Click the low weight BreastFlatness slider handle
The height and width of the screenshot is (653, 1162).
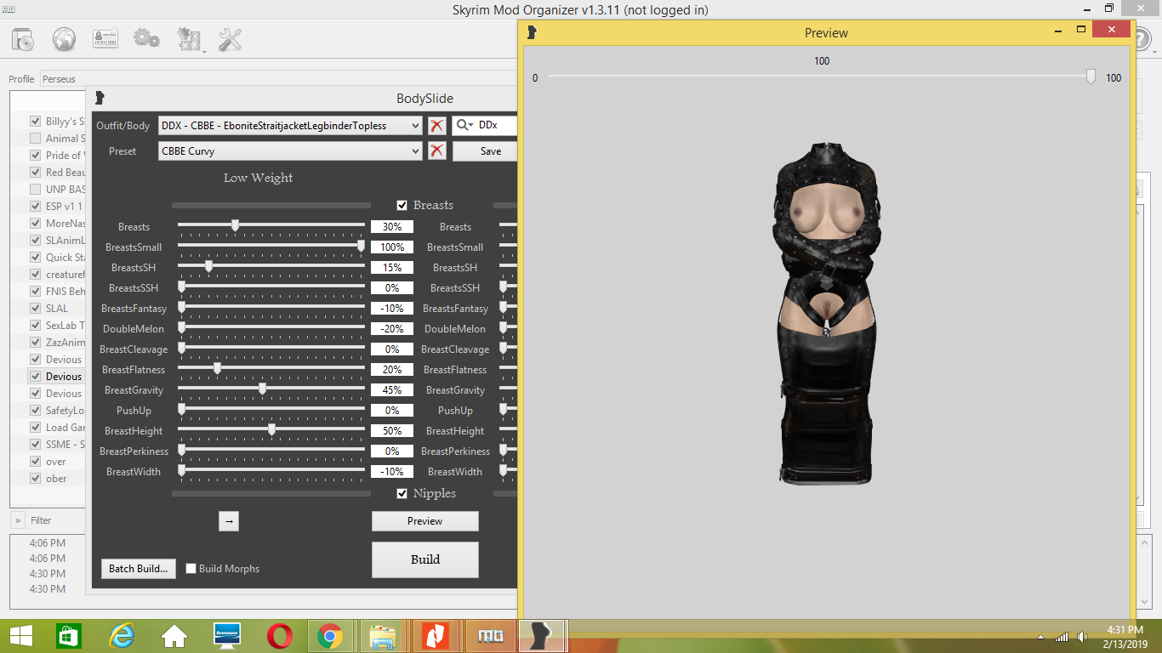pos(217,369)
